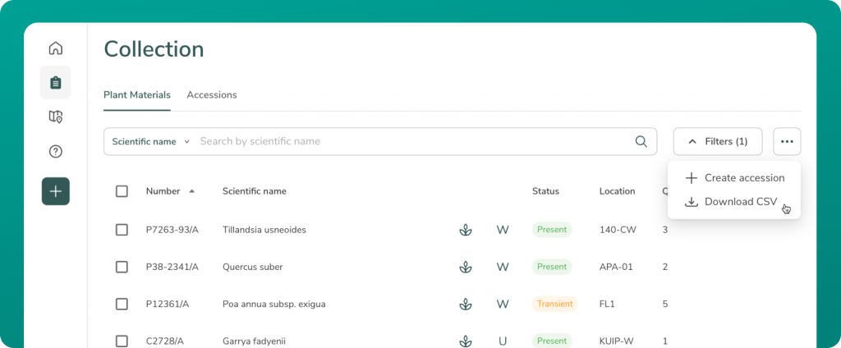Sort by the Location column header
Image resolution: width=841 pixels, height=348 pixels.
[618, 191]
